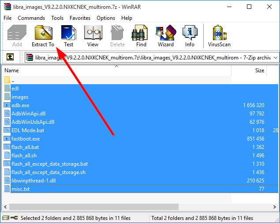Click the horizontal scrollbar thumb
Screen dimensions: 280x223
tap(94, 207)
